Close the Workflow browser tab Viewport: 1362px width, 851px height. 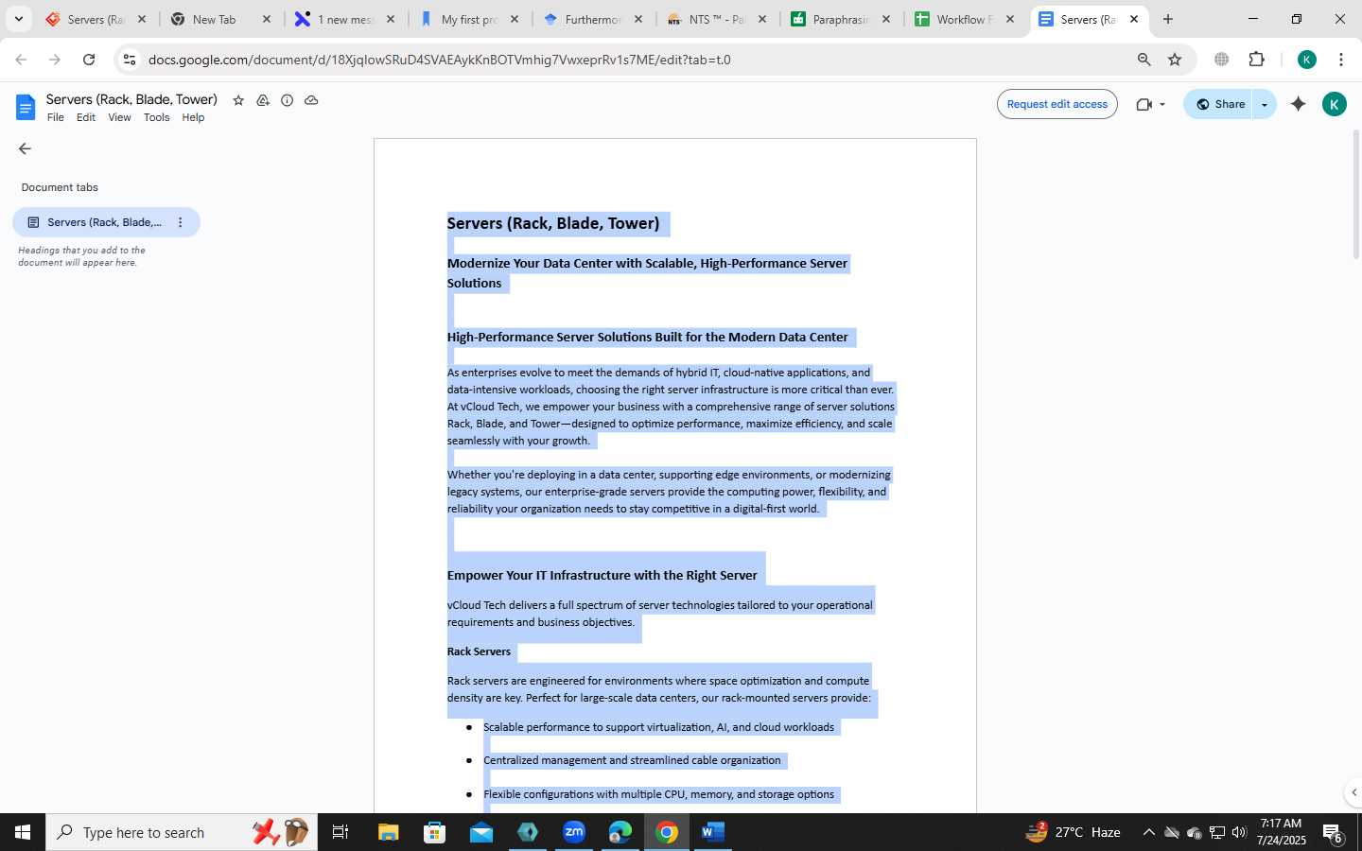click(x=1010, y=19)
